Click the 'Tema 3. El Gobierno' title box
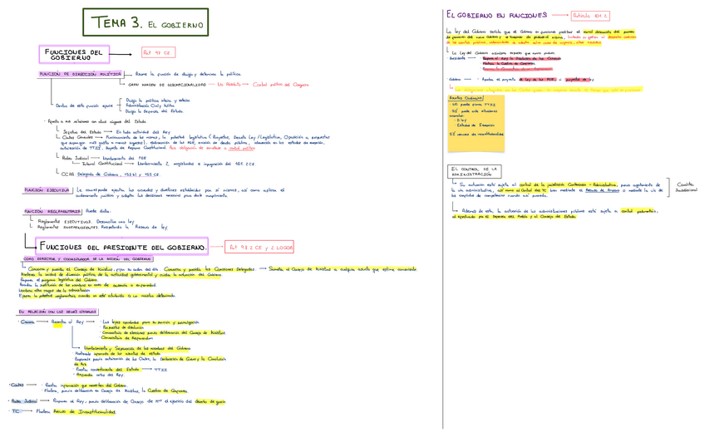705x437 pixels. (145, 23)
